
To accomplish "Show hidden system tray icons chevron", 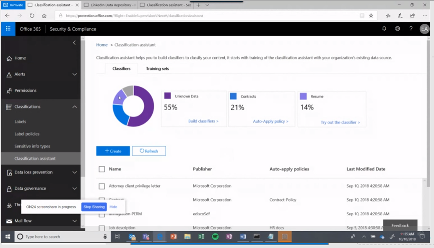I will (x=364, y=237).
